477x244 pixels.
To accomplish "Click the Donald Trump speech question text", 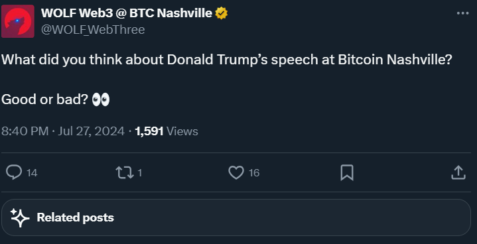I will coord(227,60).
